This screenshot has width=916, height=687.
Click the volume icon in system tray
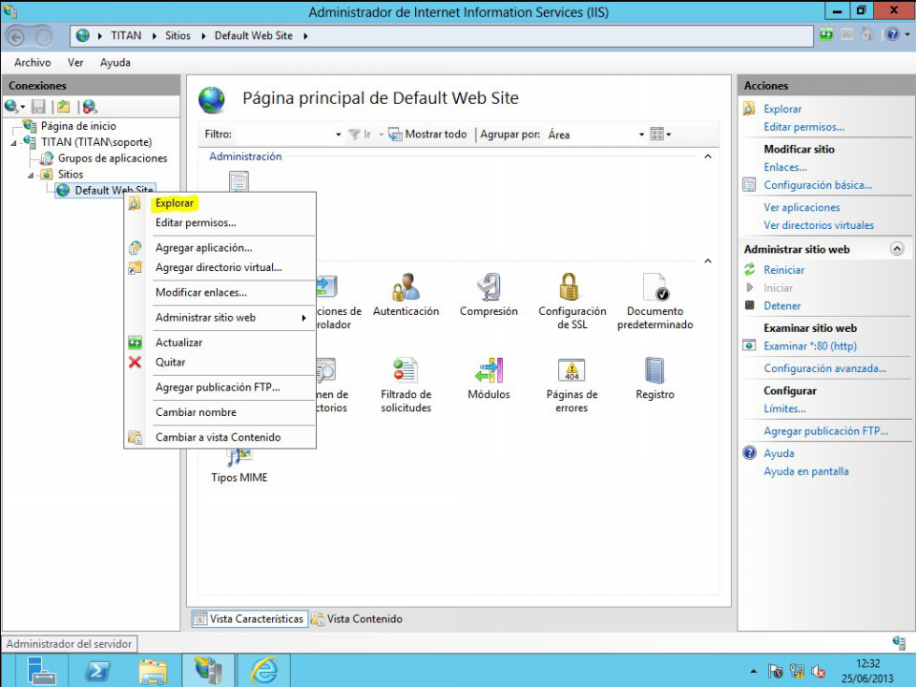click(818, 672)
